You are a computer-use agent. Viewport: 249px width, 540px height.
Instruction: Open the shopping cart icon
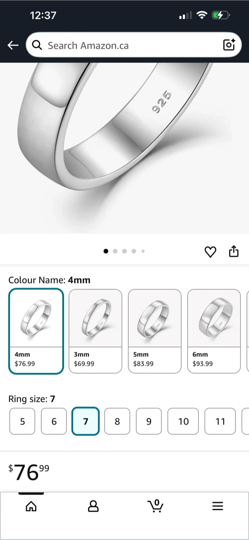pos(155,506)
